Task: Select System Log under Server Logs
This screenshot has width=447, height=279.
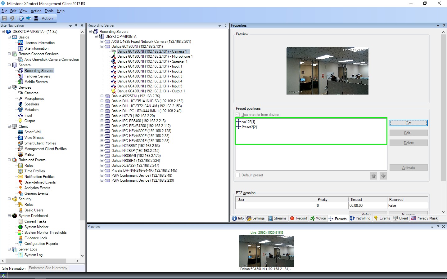Action: point(34,255)
